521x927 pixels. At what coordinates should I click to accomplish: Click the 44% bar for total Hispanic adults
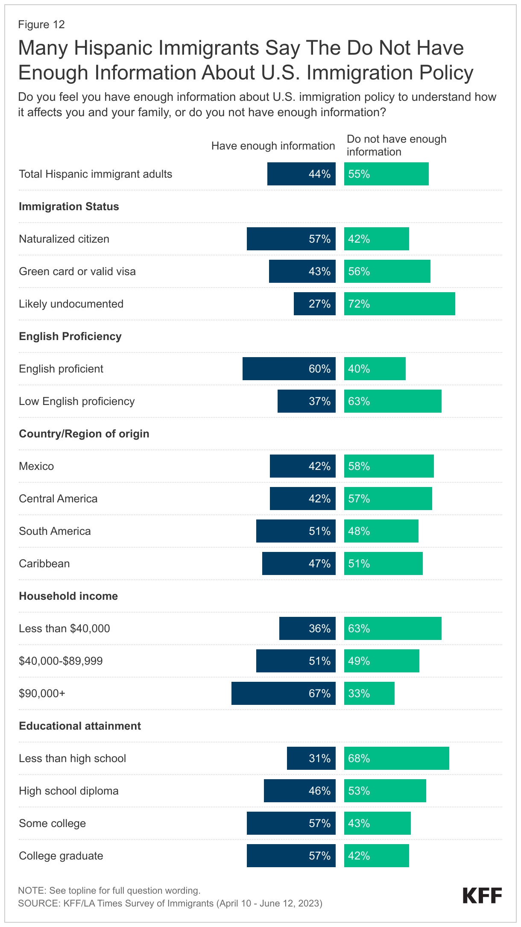[301, 174]
